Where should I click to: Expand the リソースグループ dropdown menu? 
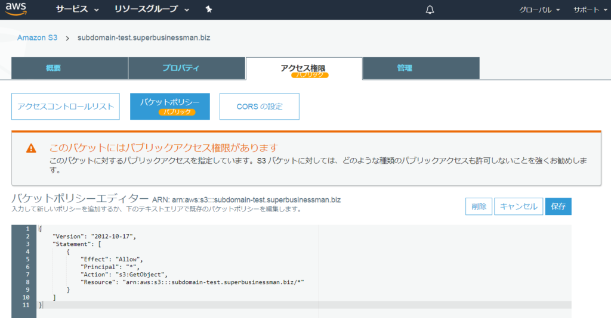(152, 9)
